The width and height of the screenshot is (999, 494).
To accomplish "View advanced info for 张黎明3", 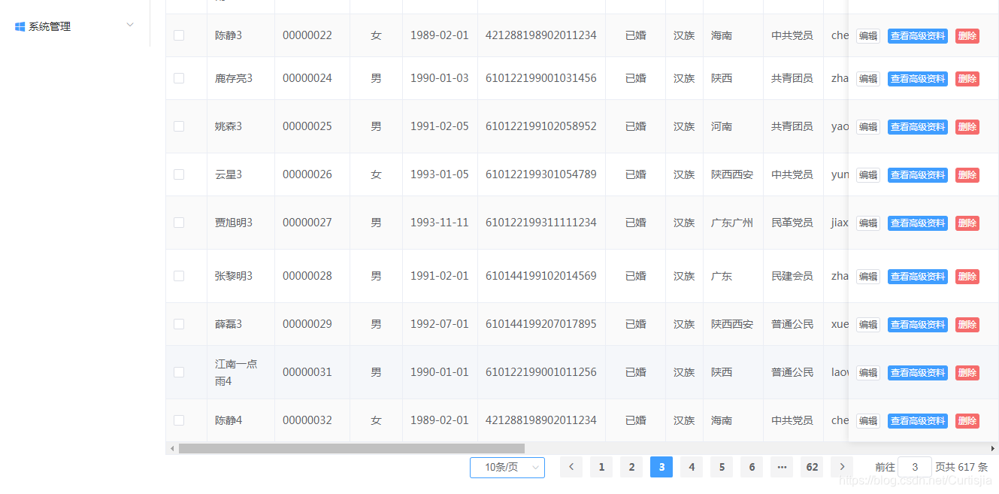I will click(x=918, y=276).
